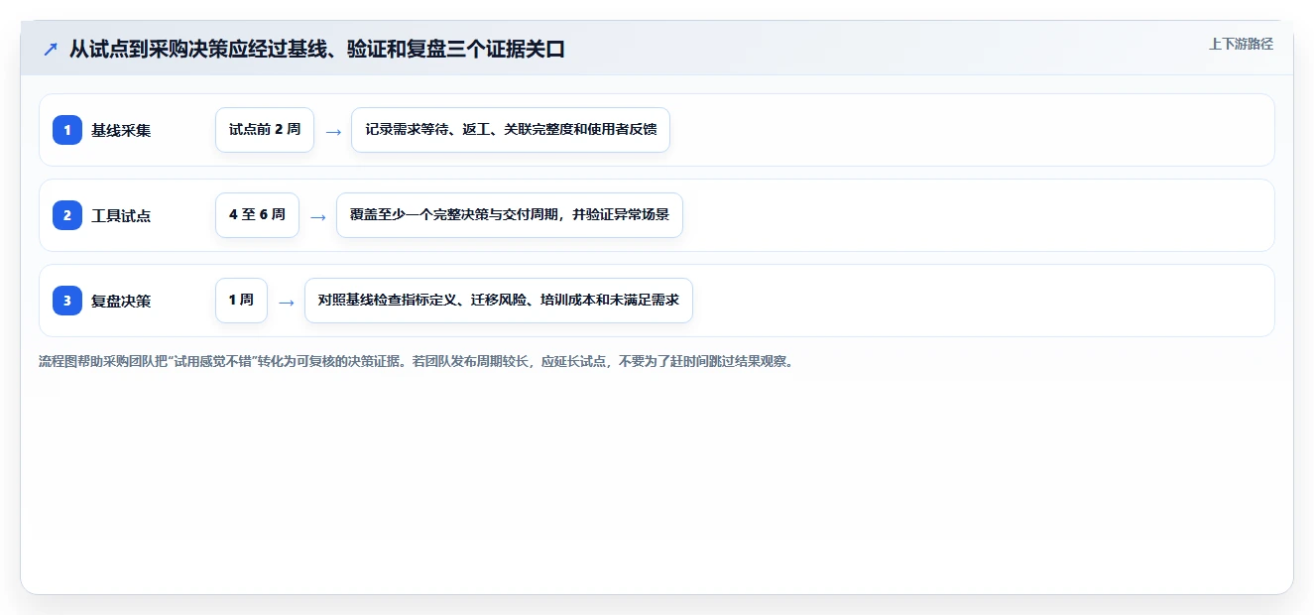1314x615 pixels.
Task: Select step badge 1 for 基线采集
Action: [x=67, y=130]
